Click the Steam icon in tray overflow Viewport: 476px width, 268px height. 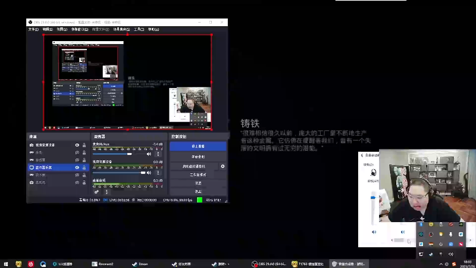click(431, 254)
